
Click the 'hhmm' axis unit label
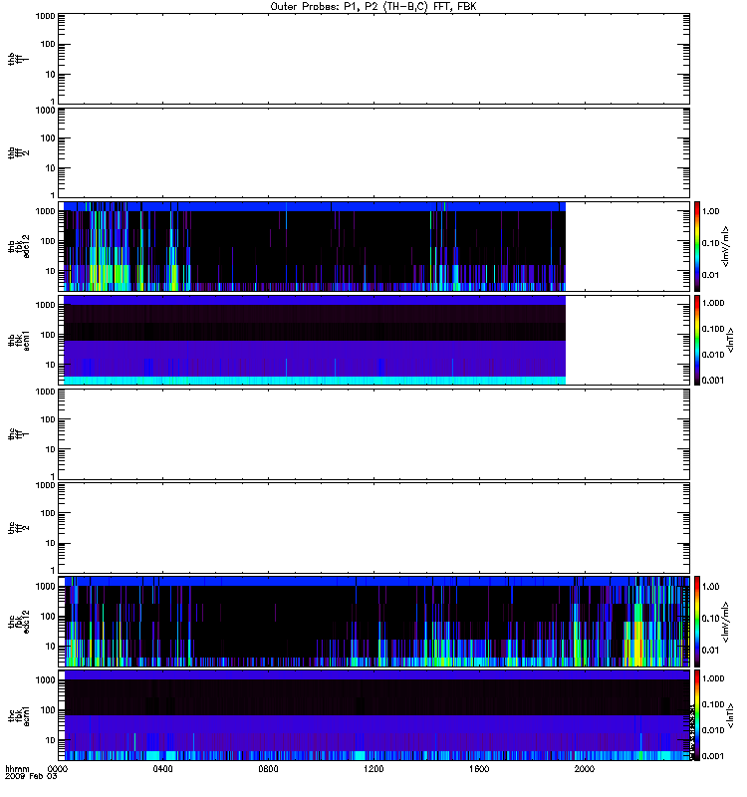[17, 769]
